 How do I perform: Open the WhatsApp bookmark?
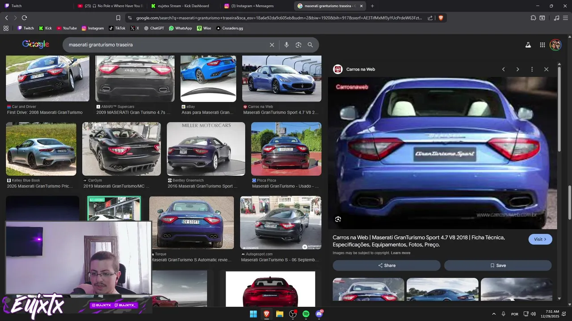(x=180, y=28)
